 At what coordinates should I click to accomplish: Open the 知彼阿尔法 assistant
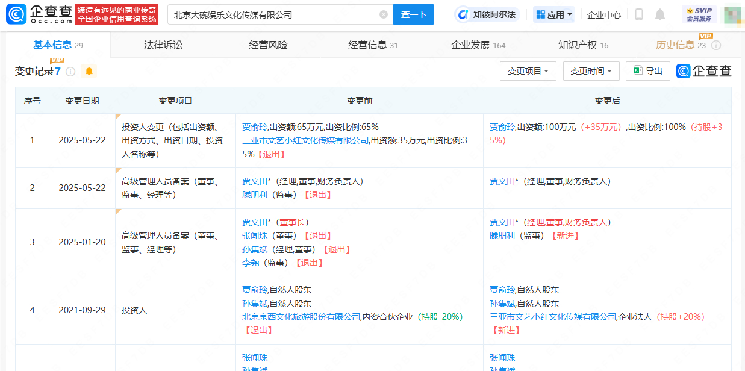point(487,14)
